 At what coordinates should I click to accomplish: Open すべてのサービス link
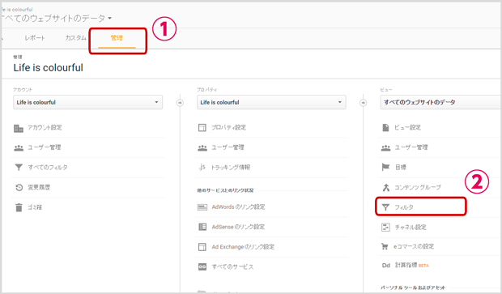click(x=232, y=266)
